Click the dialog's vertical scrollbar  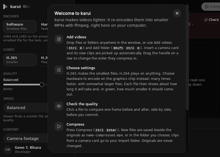[x=187, y=57]
